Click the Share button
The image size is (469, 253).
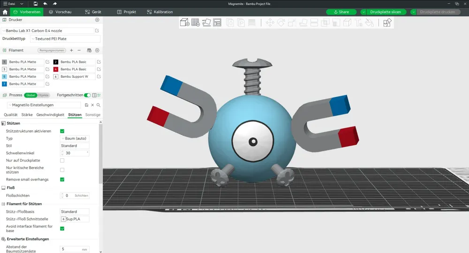(x=341, y=12)
